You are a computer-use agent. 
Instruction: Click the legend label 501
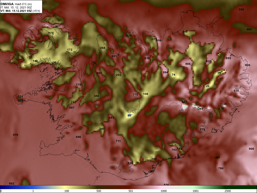click(x=131, y=191)
